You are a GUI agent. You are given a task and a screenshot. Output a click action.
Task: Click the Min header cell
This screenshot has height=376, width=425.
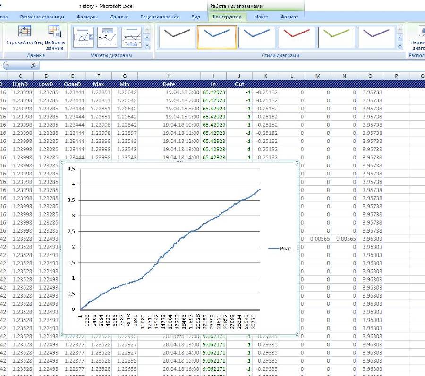125,84
